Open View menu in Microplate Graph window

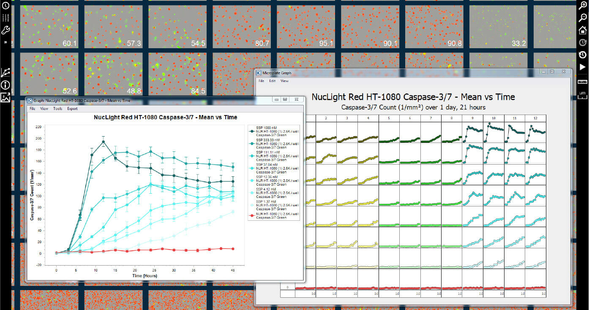click(284, 81)
